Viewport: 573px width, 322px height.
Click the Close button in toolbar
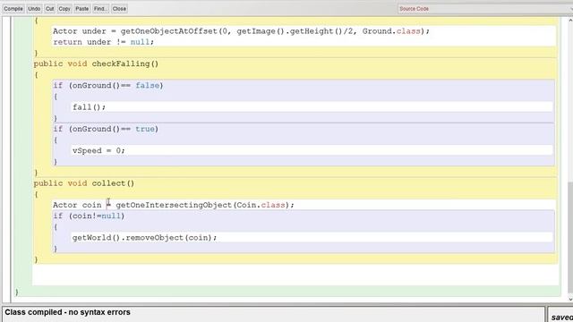coord(119,8)
